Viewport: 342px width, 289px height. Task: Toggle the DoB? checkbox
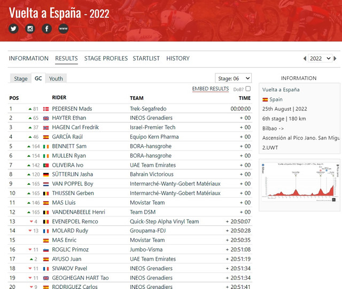(248, 89)
